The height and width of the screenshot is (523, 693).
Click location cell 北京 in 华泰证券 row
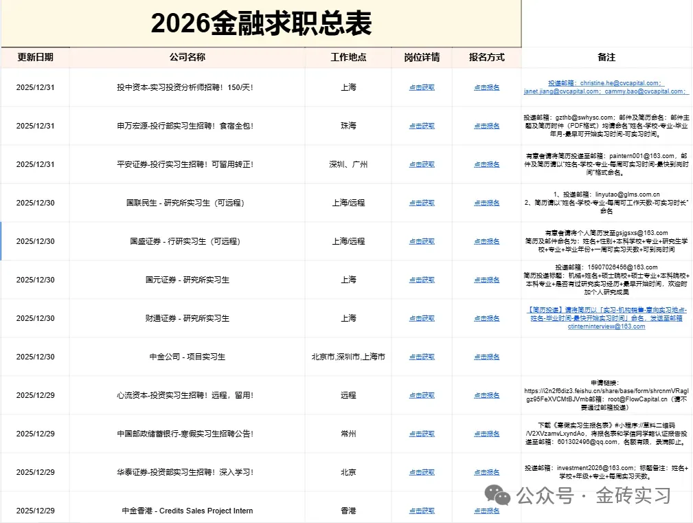point(348,472)
